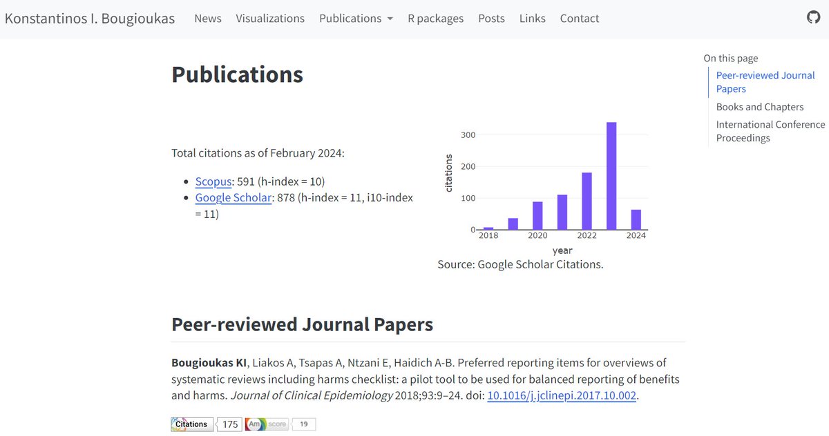Open the Scopus citations link
The height and width of the screenshot is (436, 829).
click(x=213, y=181)
